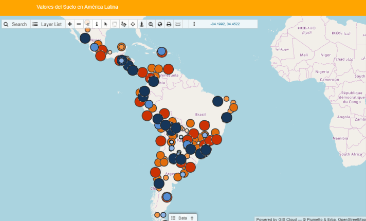Click the dark navy marker in western Mexico
The width and height of the screenshot is (366, 221).
click(85, 38)
